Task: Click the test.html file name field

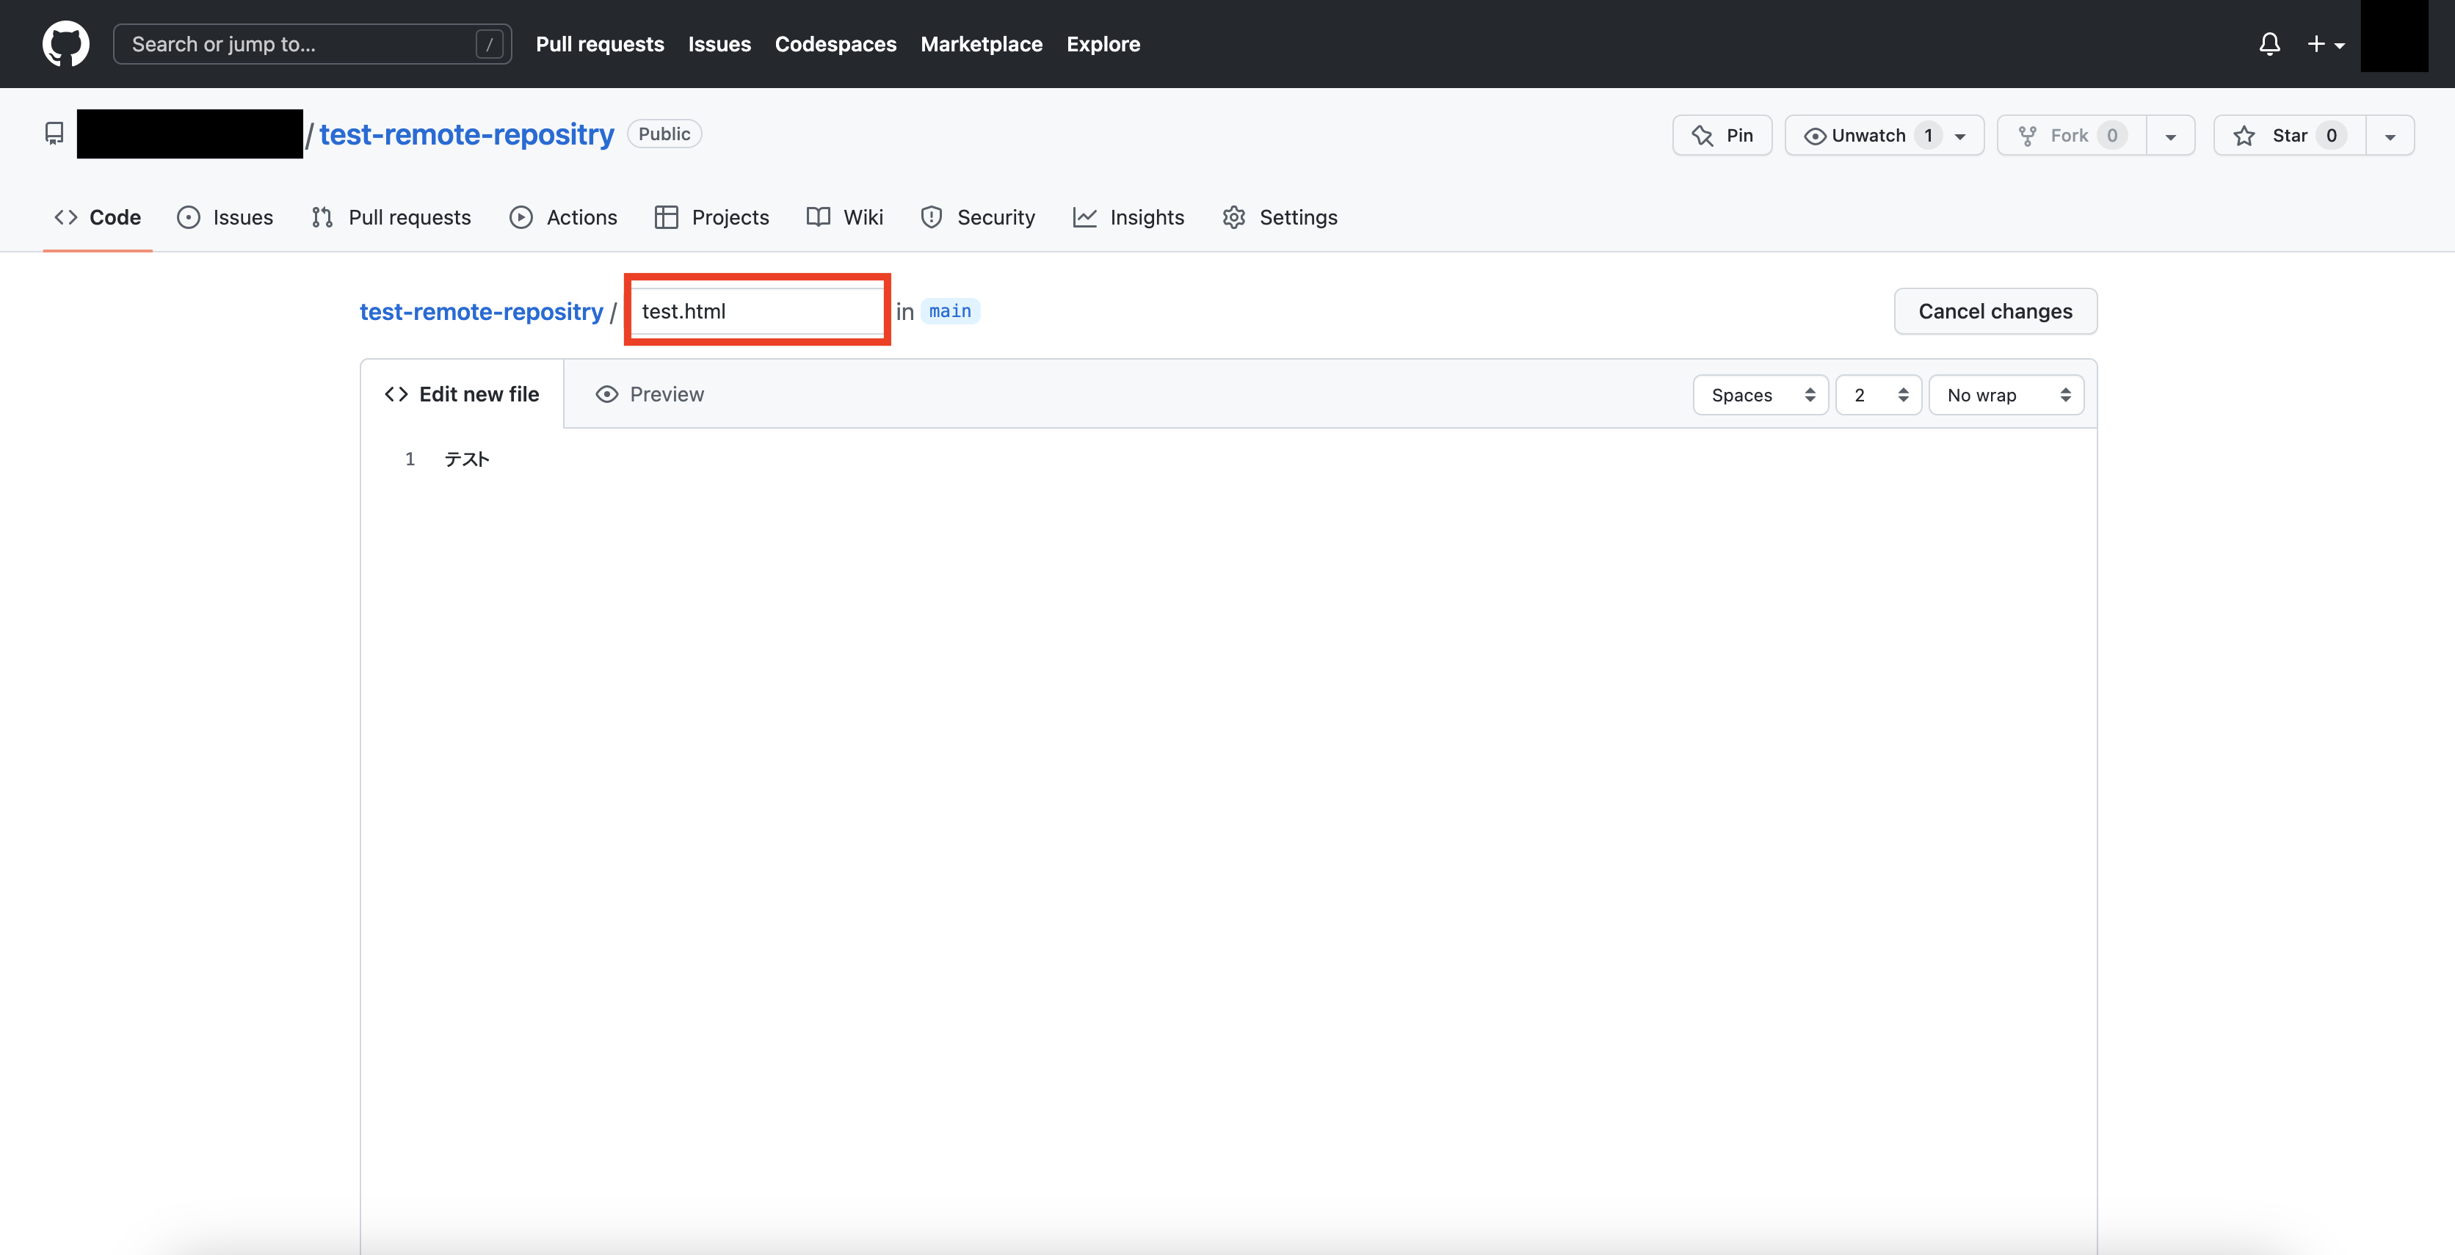Action: [758, 310]
